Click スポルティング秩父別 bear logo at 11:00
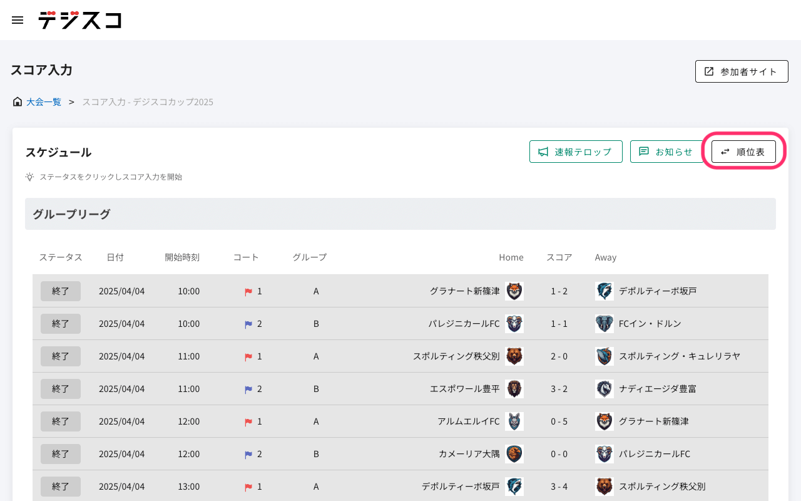The height and width of the screenshot is (501, 801). 514,356
